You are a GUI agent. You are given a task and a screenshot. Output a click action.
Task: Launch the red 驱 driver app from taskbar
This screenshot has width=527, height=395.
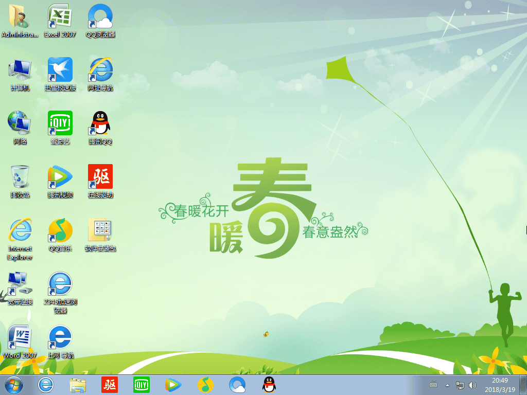pos(110,385)
